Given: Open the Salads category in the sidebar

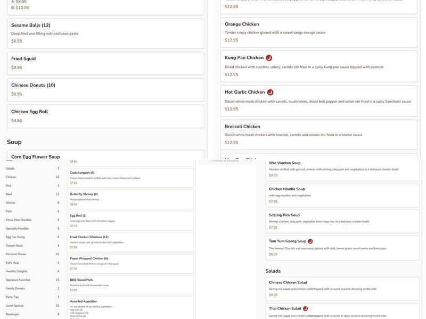Looking at the screenshot, I should pos(11,169).
